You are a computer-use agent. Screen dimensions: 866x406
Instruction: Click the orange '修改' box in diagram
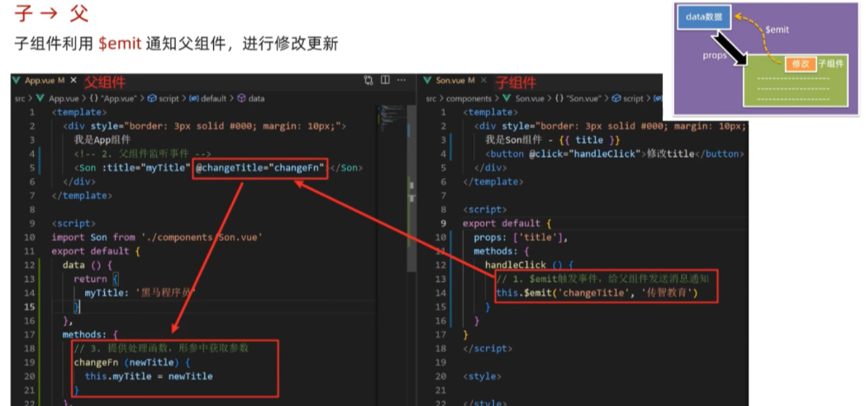pyautogui.click(x=801, y=64)
